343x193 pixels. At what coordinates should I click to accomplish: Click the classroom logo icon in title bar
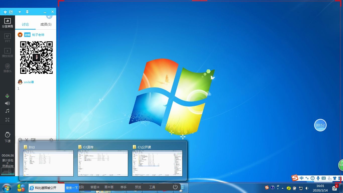pyautogui.click(x=5, y=12)
